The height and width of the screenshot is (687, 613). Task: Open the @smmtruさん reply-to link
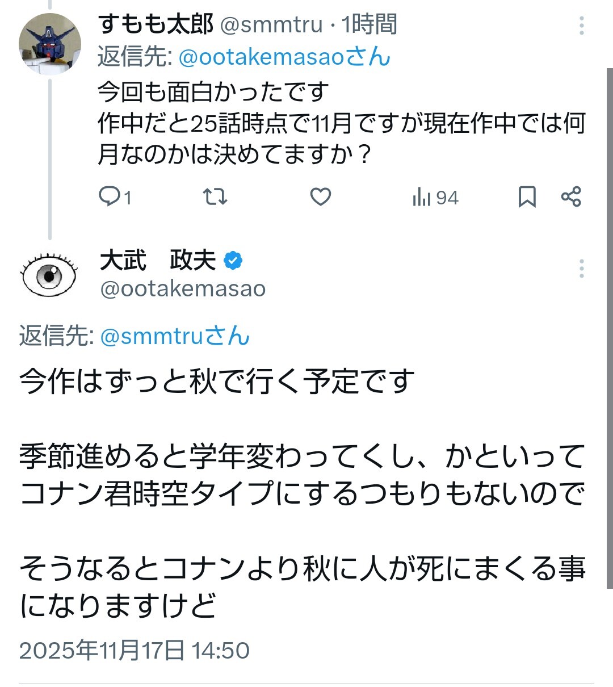pyautogui.click(x=175, y=336)
